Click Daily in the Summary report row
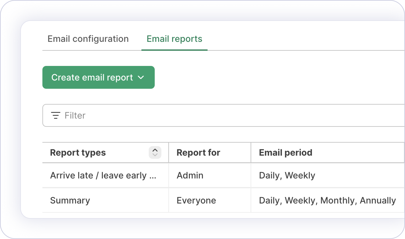 pos(270,201)
